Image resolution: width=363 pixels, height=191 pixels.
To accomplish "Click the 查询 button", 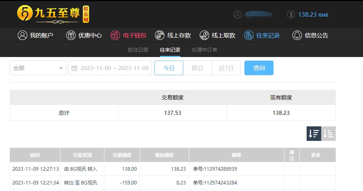I will 259,68.
